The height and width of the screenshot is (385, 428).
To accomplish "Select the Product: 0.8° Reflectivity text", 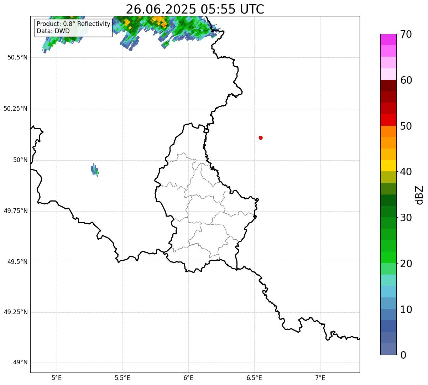I will [73, 24].
